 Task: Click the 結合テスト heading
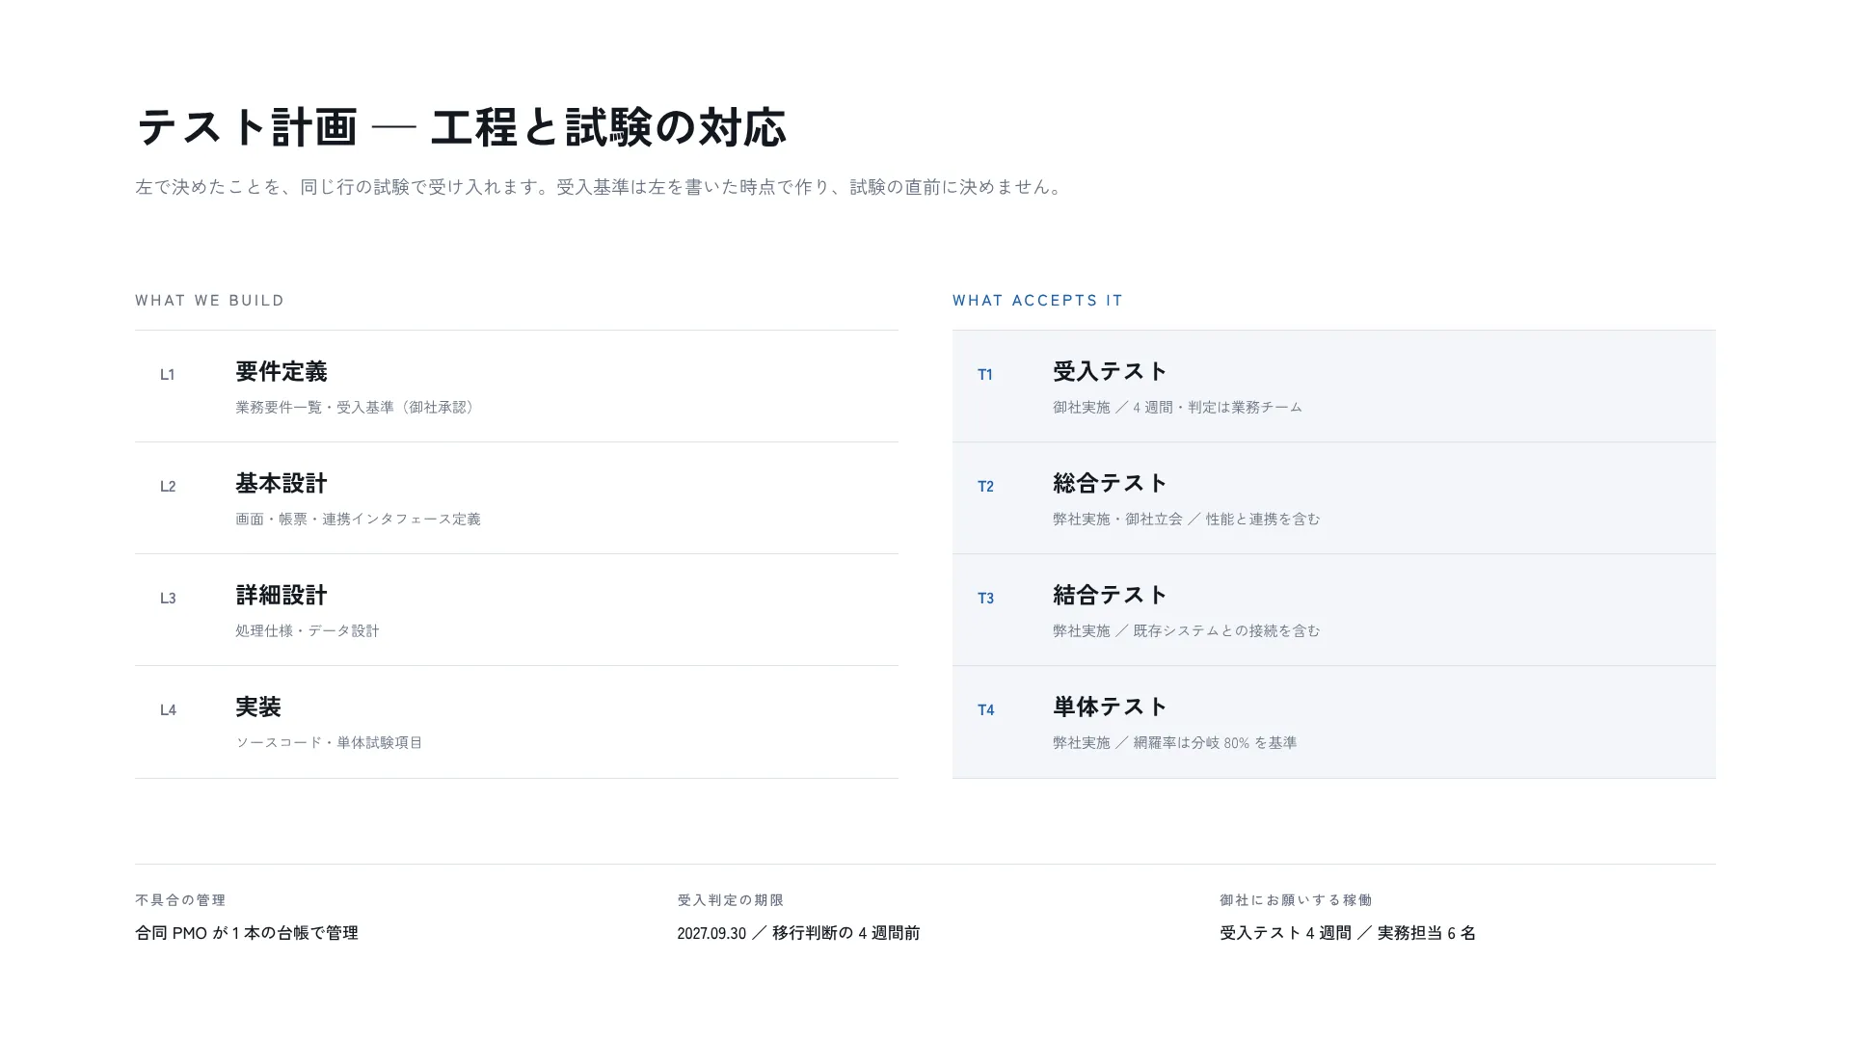tap(1111, 596)
